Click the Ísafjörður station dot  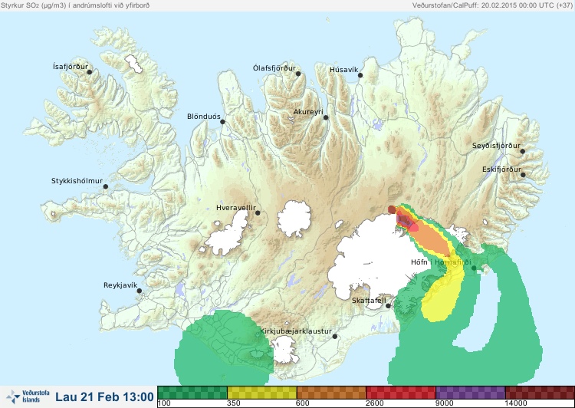[89, 72]
